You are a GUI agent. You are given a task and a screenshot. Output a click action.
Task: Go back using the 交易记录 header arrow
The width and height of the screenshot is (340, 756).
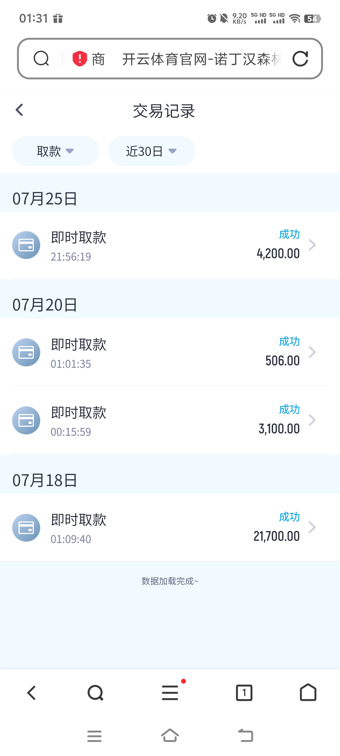click(x=19, y=110)
